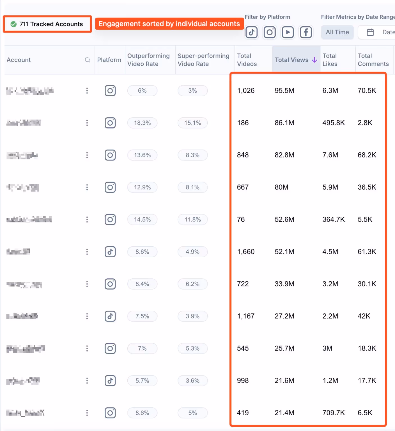Viewport: 395px width, 431px height.
Task: Click the 42K total comments value
Action: pos(364,316)
